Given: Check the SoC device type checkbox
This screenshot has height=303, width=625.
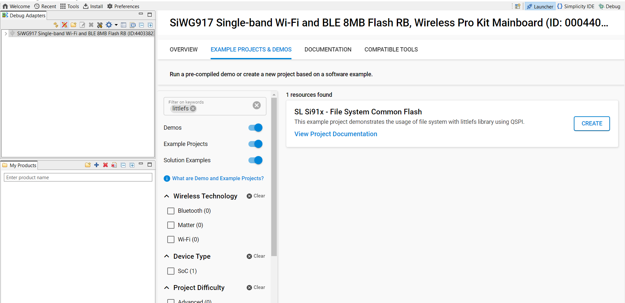Looking at the screenshot, I should click(x=171, y=271).
